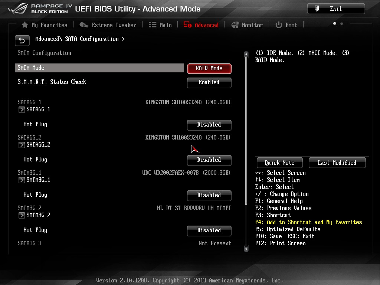Show Last Modified settings
The height and width of the screenshot is (285, 380).
337,163
